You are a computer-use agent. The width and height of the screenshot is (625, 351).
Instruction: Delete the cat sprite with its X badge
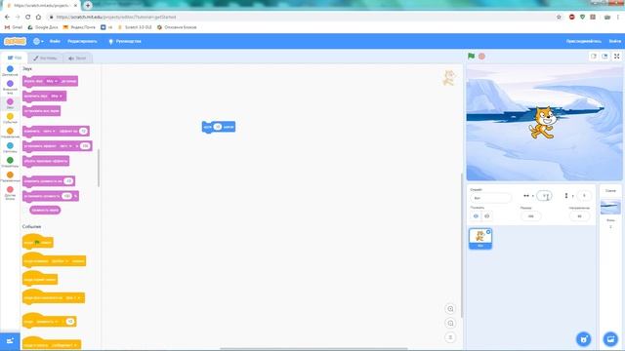coord(488,232)
